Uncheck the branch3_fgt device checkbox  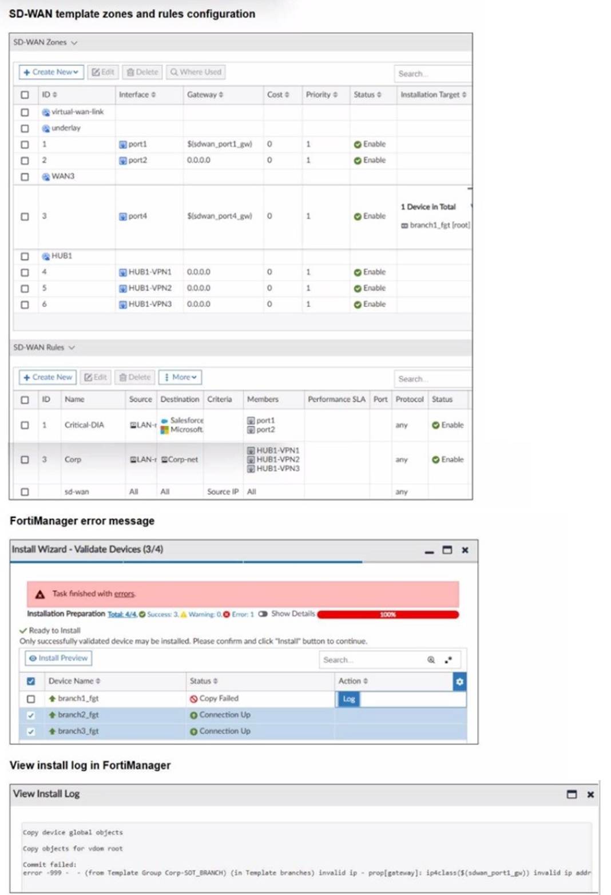[x=31, y=731]
